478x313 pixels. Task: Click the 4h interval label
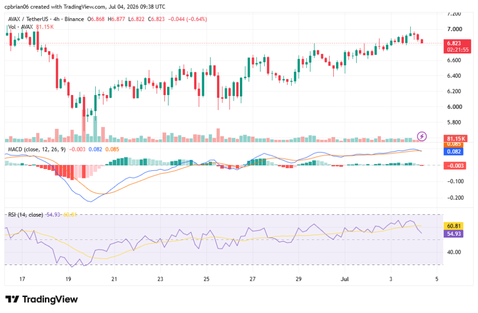coord(56,19)
